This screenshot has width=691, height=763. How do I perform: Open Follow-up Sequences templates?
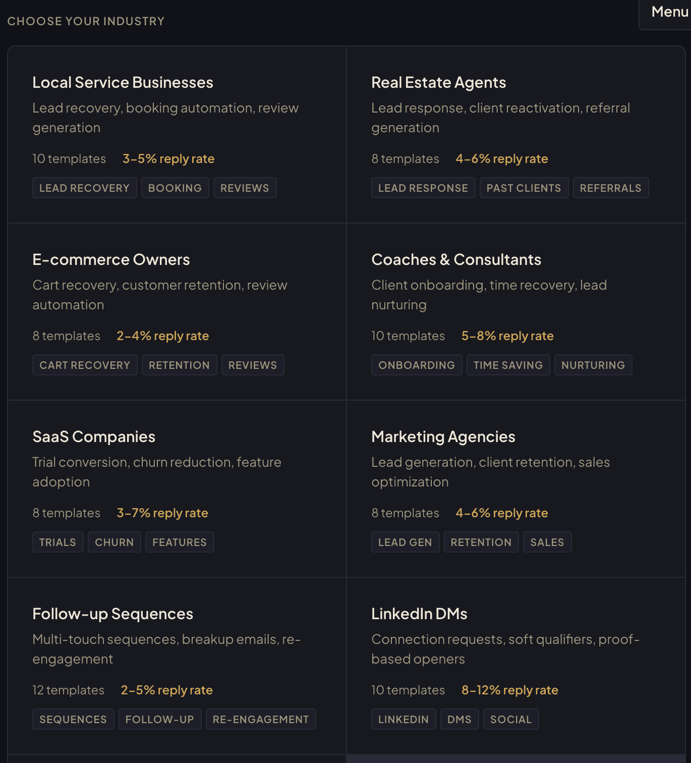click(x=112, y=614)
